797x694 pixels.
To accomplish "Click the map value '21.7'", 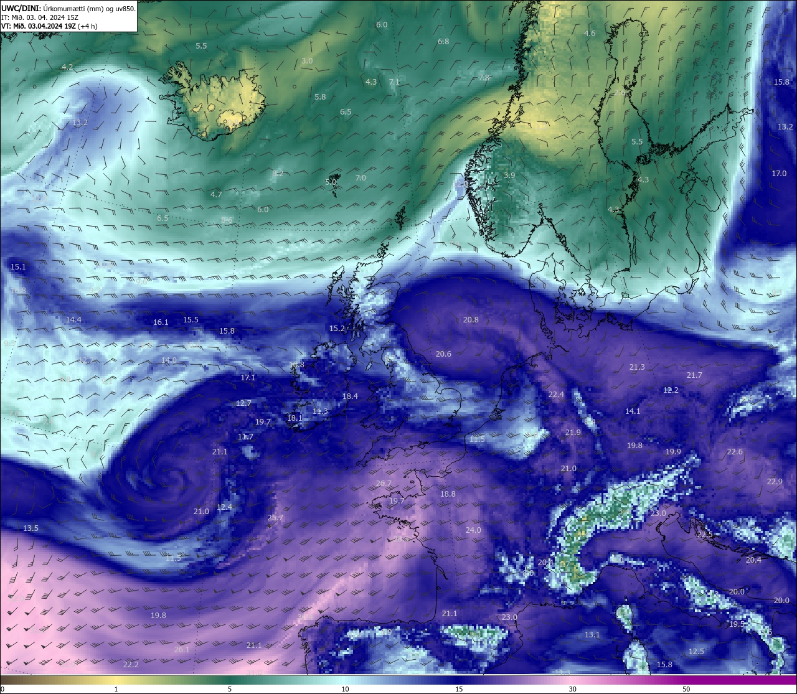I will [x=694, y=375].
